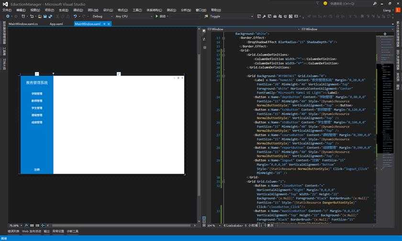
Task: Click the navigate backward toolbar arrow
Action: pyautogui.click(x=8, y=16)
